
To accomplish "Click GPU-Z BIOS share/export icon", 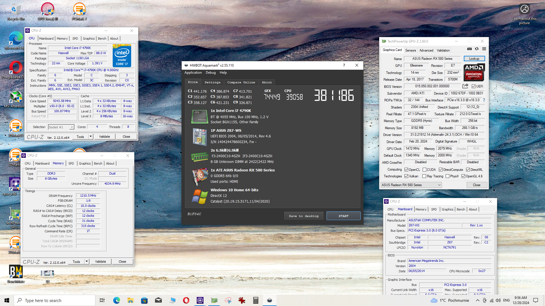I will [x=465, y=86].
